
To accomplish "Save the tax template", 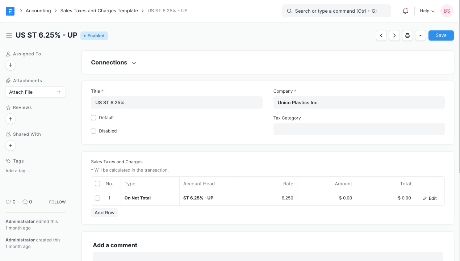I will pyautogui.click(x=441, y=35).
